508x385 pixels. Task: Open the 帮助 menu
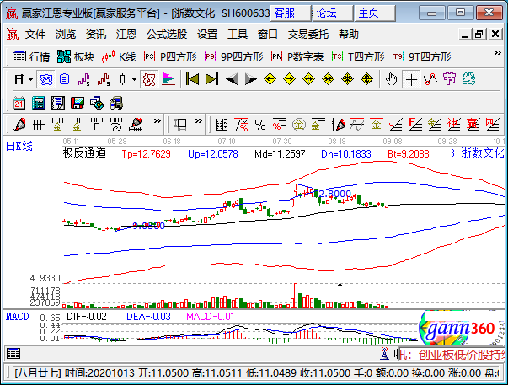pos(348,34)
